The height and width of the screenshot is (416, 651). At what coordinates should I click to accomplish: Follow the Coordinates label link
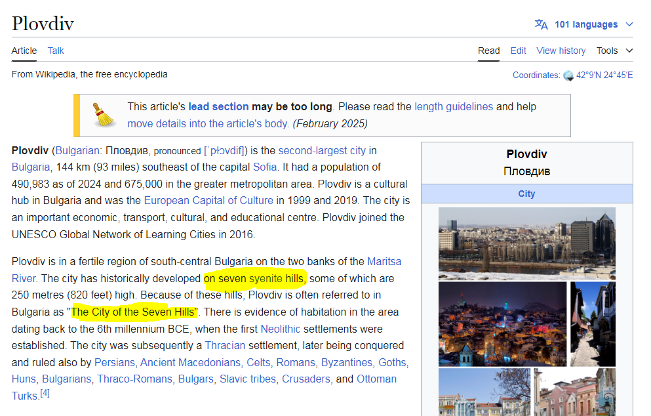(x=536, y=75)
